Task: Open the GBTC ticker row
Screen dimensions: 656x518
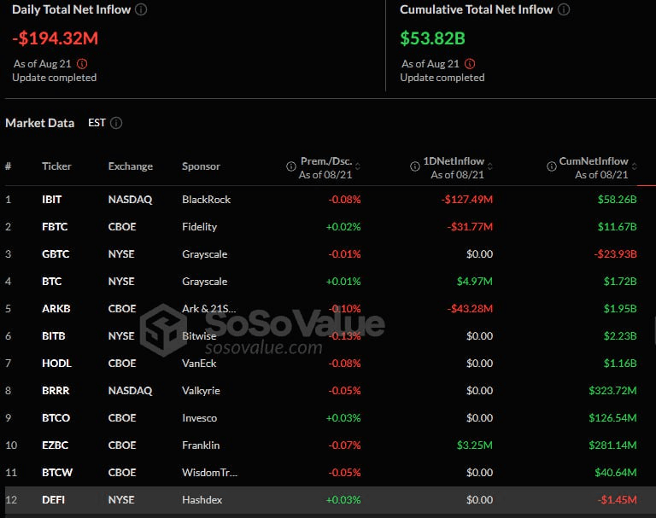Action: (x=328, y=254)
